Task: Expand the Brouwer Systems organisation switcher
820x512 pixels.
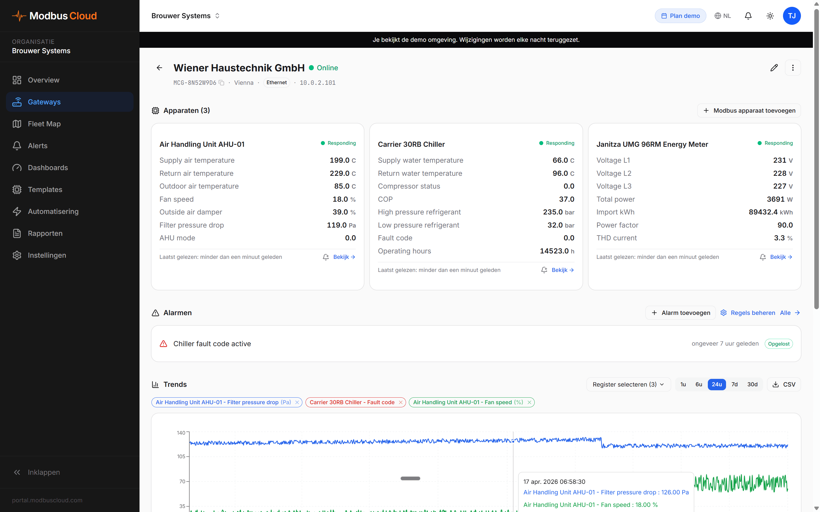Action: click(186, 16)
